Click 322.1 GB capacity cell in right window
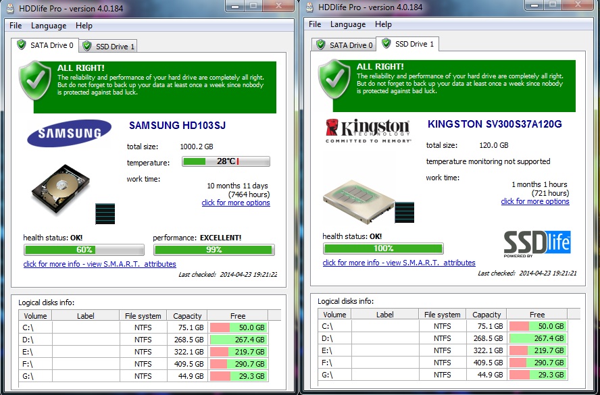600x395 pixels. [486, 350]
